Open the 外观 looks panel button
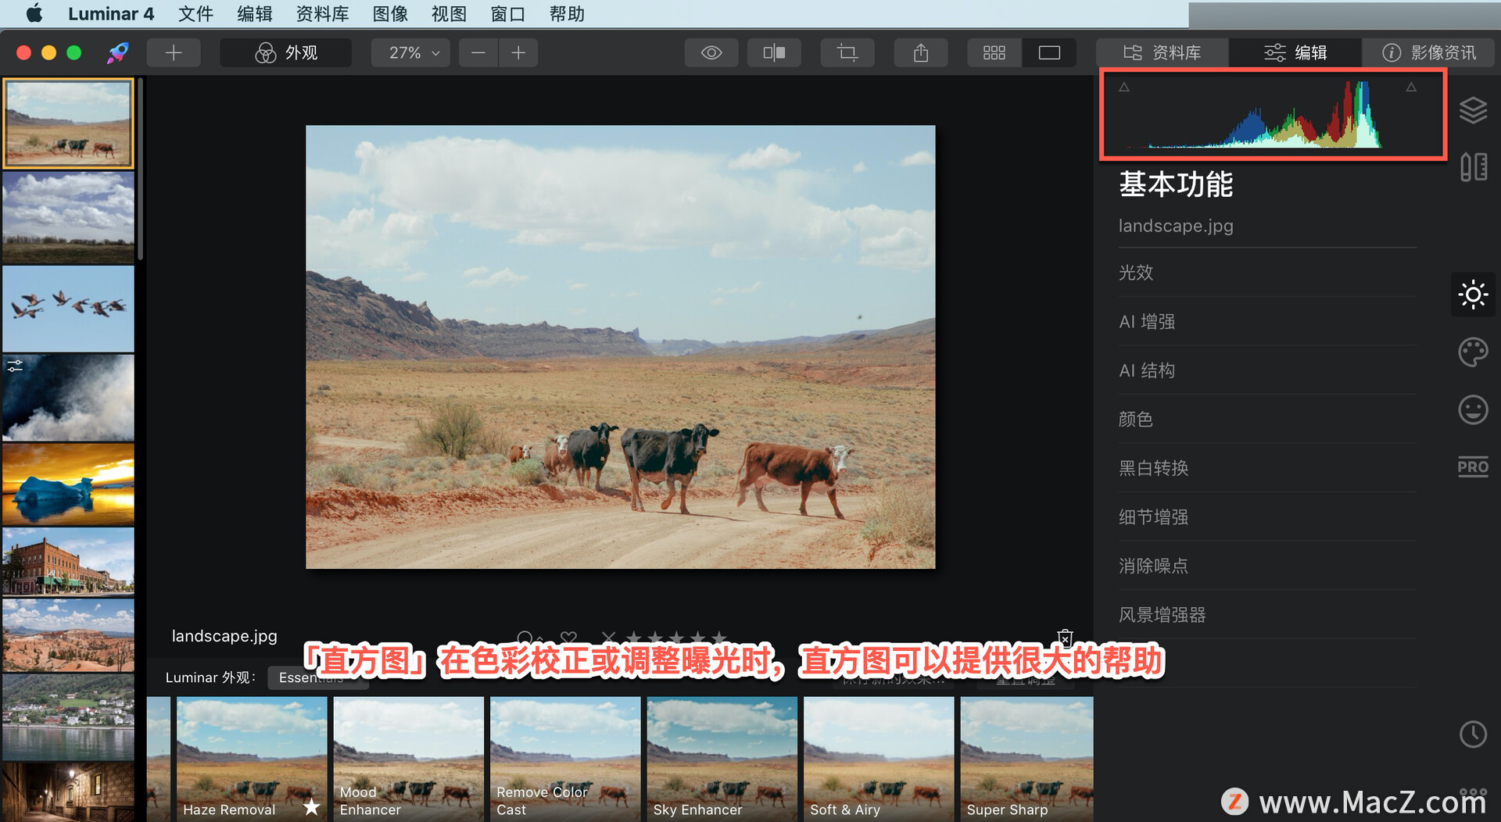The image size is (1501, 822). [285, 52]
